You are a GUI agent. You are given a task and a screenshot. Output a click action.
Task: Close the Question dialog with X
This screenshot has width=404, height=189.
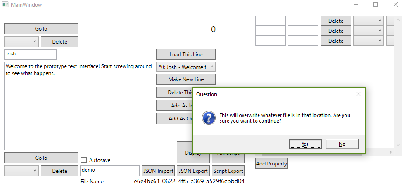358,94
